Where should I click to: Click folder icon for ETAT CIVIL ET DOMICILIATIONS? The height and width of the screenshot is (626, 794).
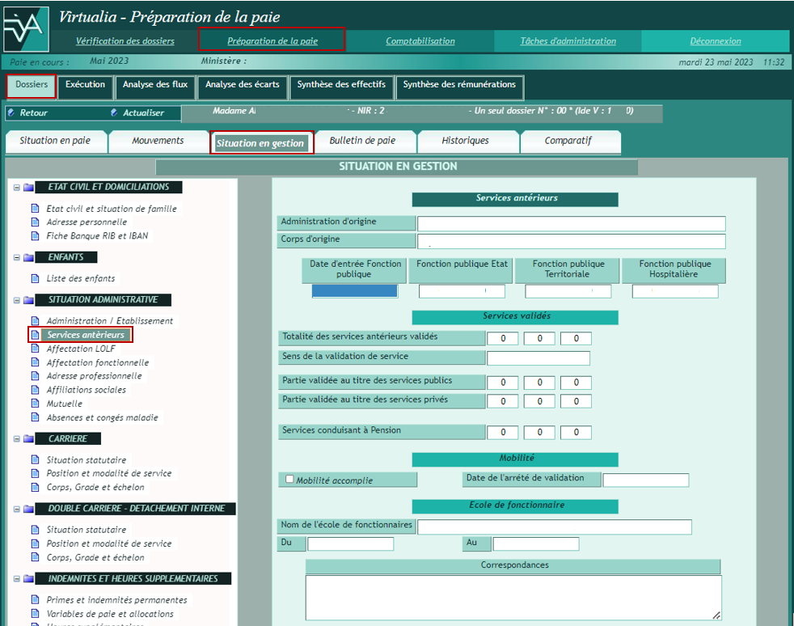pyautogui.click(x=29, y=188)
